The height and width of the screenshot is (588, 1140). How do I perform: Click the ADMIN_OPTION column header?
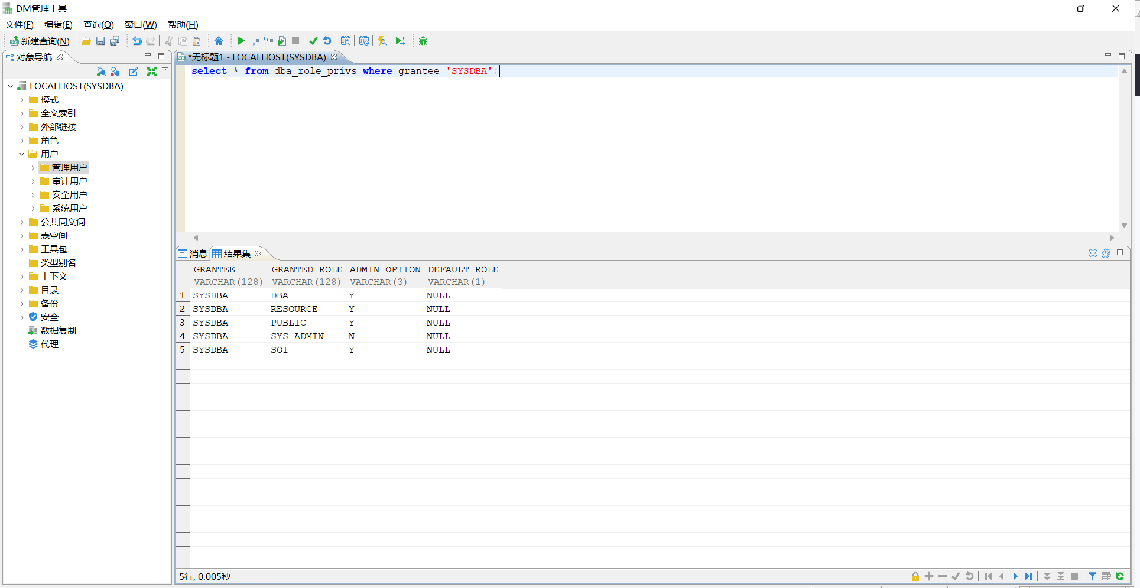(x=385, y=275)
